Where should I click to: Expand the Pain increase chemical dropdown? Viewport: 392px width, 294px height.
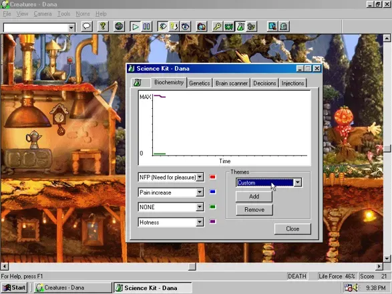[x=200, y=192]
